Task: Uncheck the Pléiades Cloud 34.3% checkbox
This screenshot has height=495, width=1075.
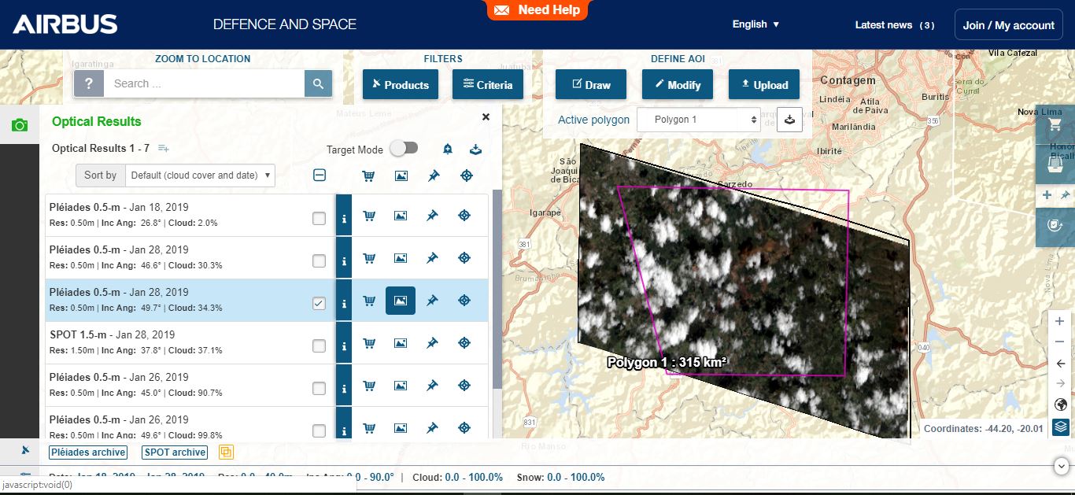Action: (319, 303)
